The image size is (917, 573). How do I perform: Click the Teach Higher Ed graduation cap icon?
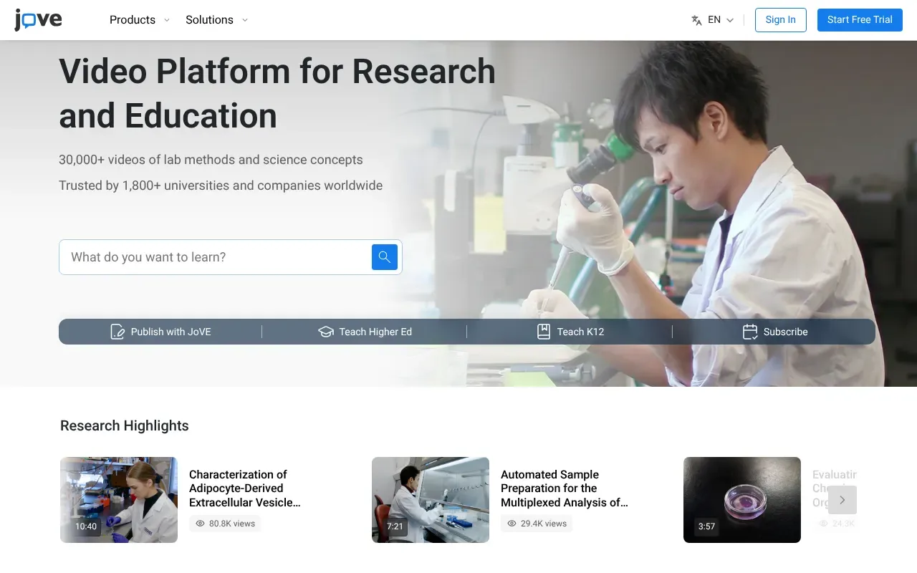click(x=326, y=332)
